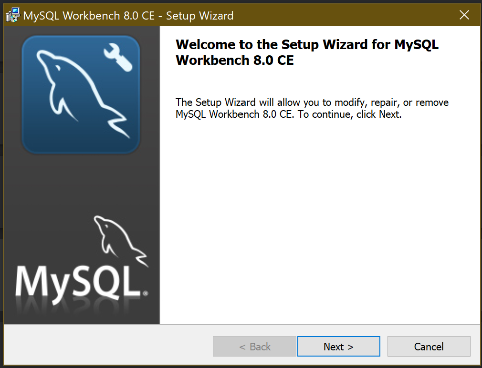The image size is (482, 368).
Task: Click the "MySQL Workbench 8.0 CE - Setup Wizard" title
Action: pyautogui.click(x=128, y=16)
